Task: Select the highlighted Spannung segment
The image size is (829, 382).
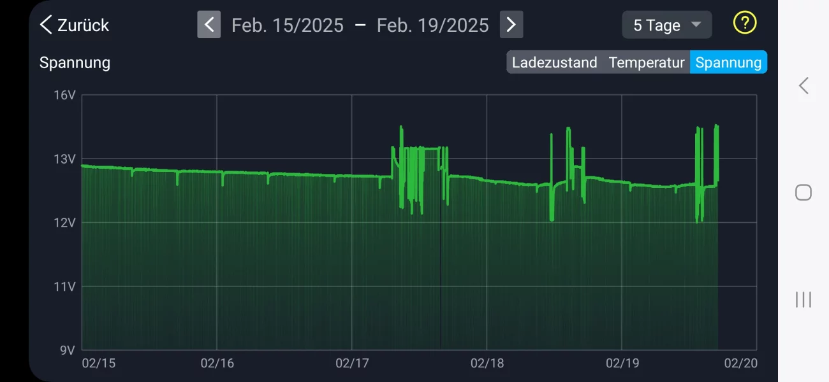Action: [728, 62]
